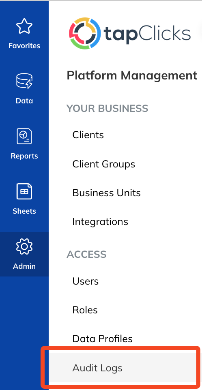Navigate to Users under Access
This screenshot has height=390, width=202.
point(86,281)
